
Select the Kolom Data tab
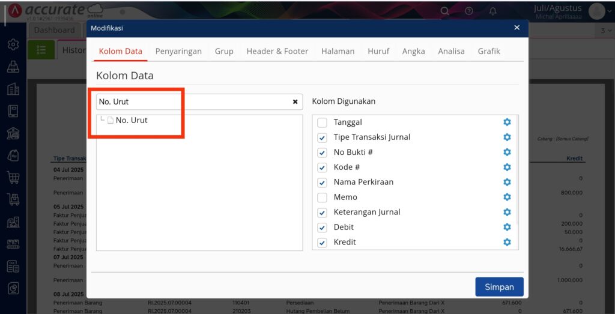coord(120,52)
